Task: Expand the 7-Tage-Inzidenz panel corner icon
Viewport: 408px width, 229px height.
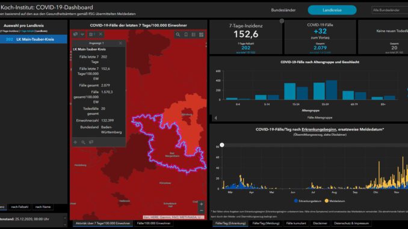Action: pos(282,21)
